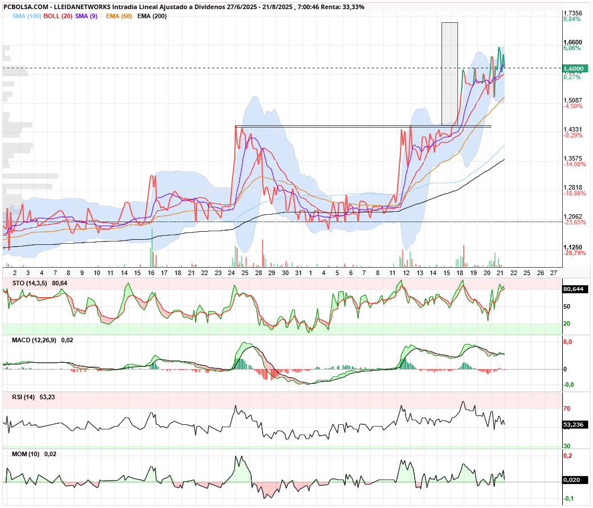Image resolution: width=593 pixels, height=508 pixels.
Task: Select the 1,4331 price axis label
Action: [572, 130]
